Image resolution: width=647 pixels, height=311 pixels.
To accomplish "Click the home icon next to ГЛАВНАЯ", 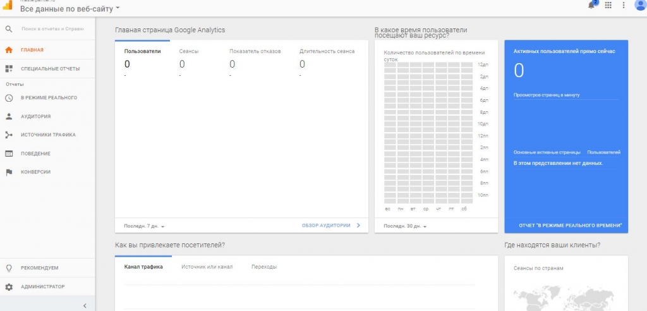I will pyautogui.click(x=9, y=50).
